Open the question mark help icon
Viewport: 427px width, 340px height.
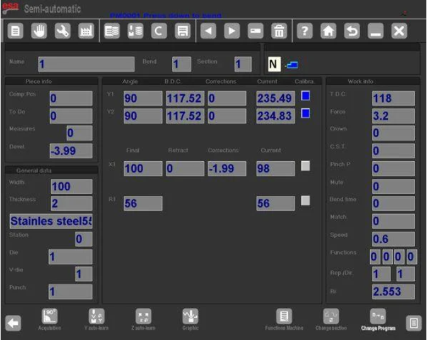tap(303, 31)
